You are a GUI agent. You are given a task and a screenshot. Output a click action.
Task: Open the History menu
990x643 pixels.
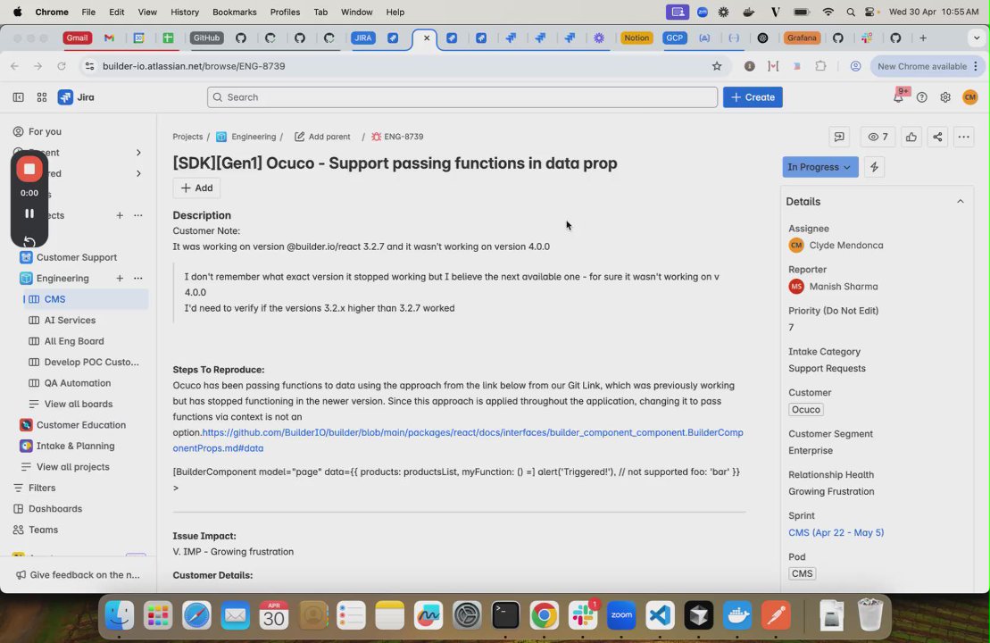pos(185,12)
